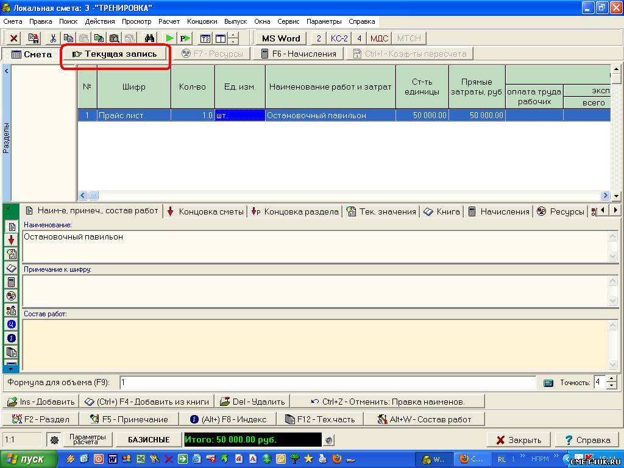Click the calculator icon beside volume formula

[x=548, y=383]
